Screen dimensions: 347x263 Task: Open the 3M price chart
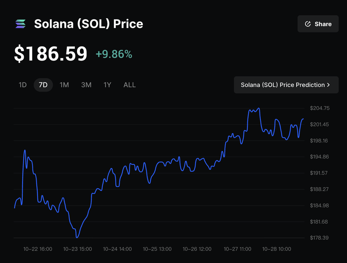(86, 85)
